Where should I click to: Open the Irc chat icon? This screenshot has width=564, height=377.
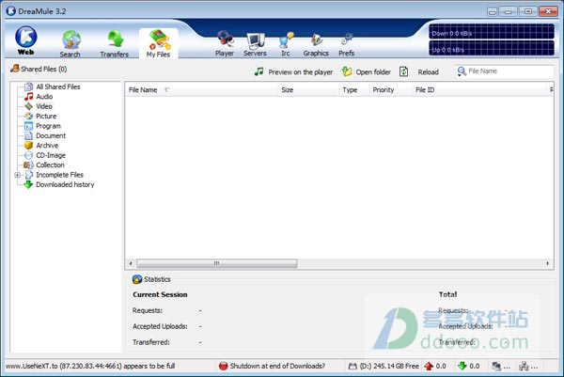pyautogui.click(x=286, y=40)
